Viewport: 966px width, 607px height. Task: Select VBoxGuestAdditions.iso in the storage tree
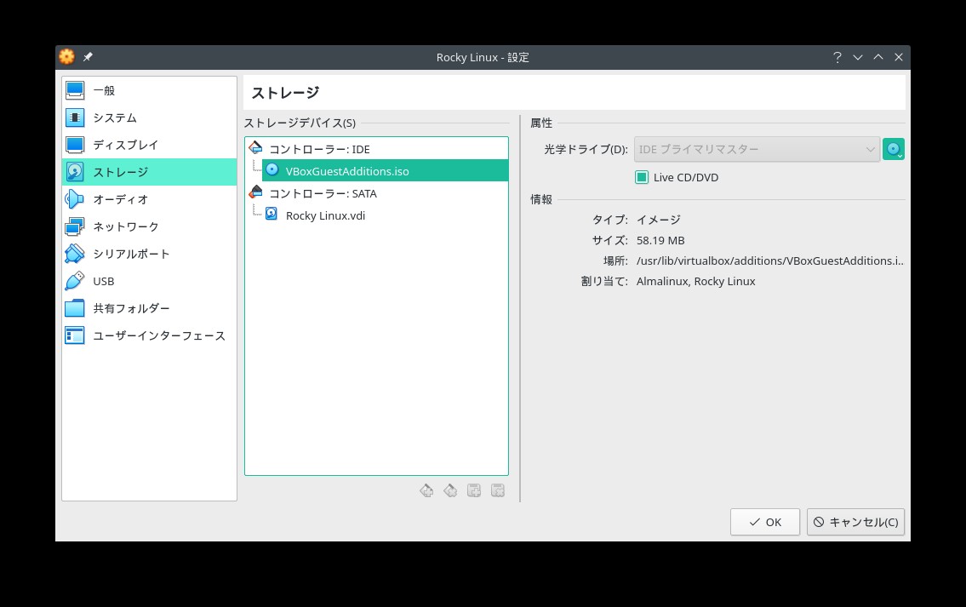pyautogui.click(x=347, y=171)
